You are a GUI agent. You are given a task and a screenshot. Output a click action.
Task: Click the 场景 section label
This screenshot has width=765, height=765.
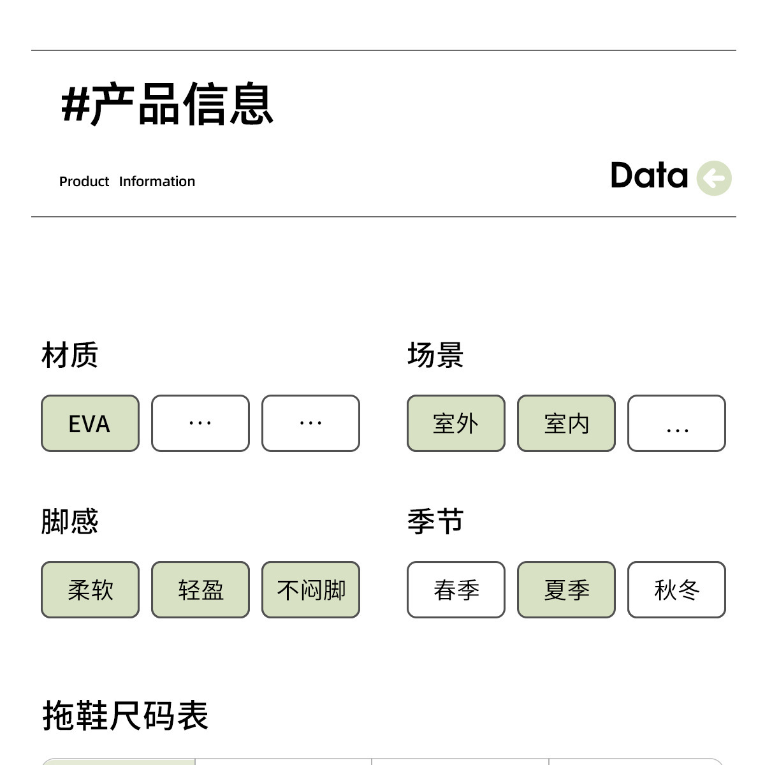click(x=435, y=355)
